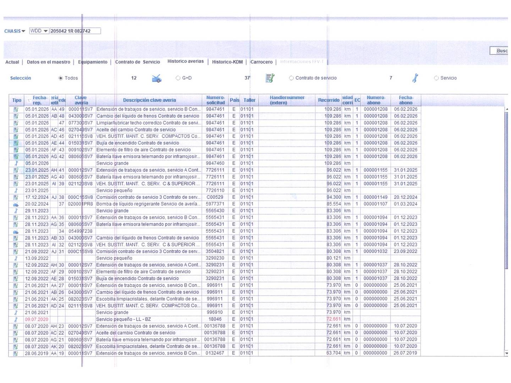This screenshot has height=383, width=511.
Task: Click cell Bomba de líquido regrigerante Servicio de avería
Action: 149,204
